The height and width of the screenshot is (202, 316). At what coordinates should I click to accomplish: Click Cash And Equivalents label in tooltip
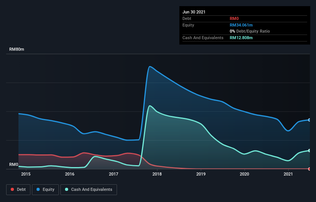tap(203, 38)
